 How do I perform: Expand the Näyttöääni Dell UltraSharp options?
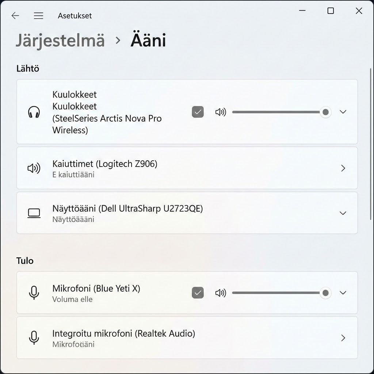(x=343, y=213)
